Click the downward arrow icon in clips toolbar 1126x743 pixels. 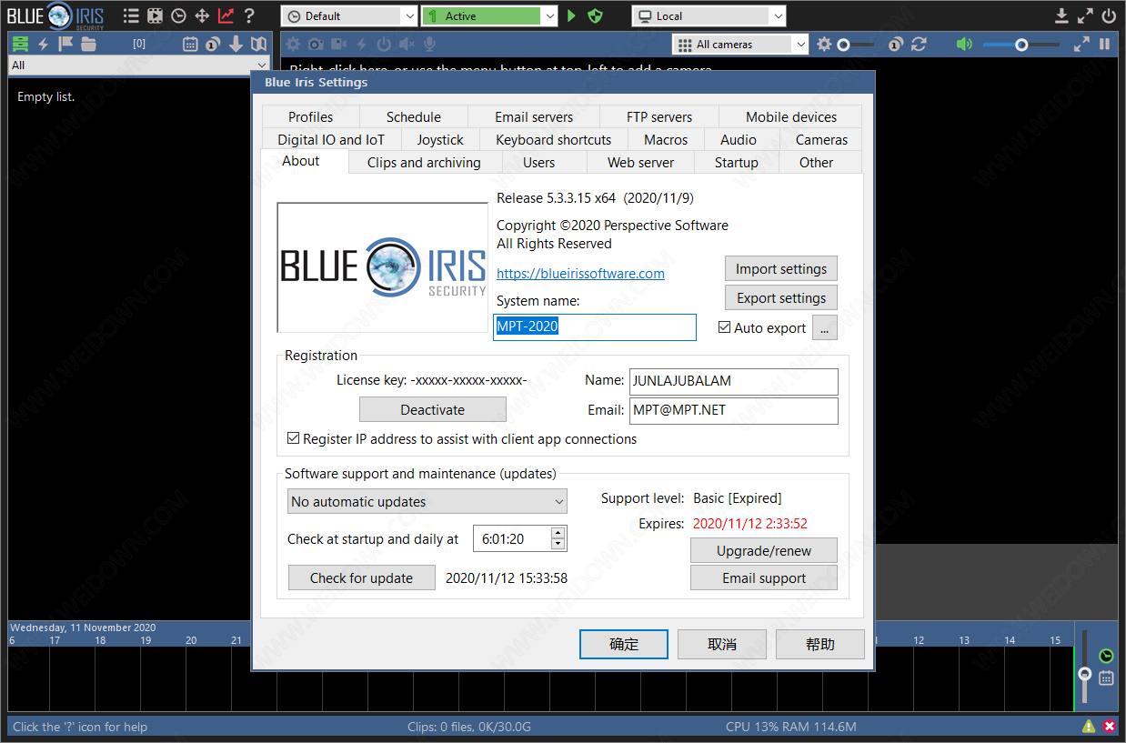[x=236, y=44]
